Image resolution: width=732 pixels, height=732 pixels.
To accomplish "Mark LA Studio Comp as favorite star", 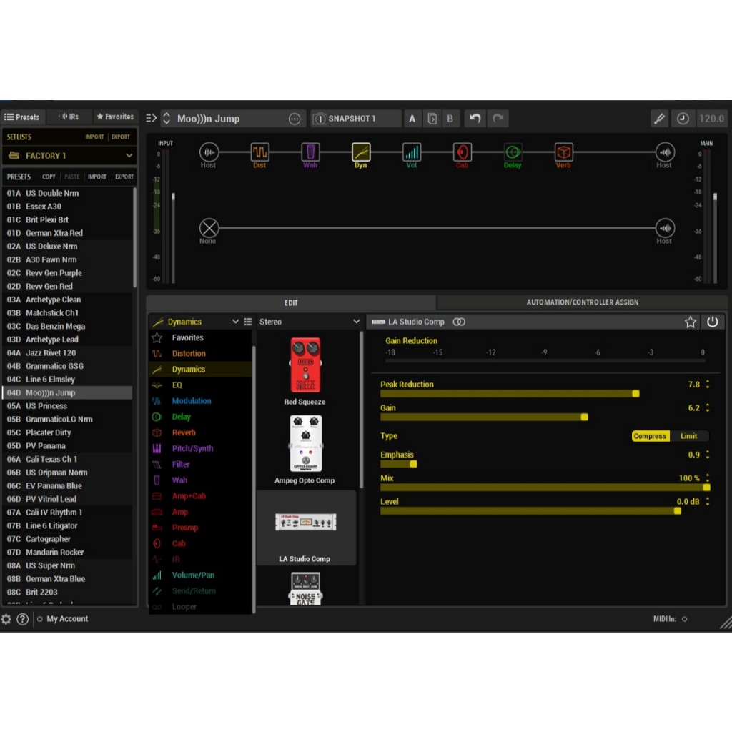I will pos(690,322).
